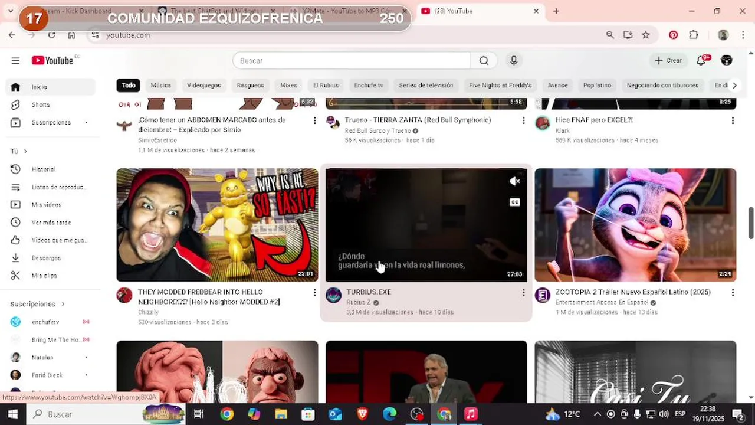The image size is (755, 425).
Task: Select the El Rubius filter chip
Action: coord(326,86)
